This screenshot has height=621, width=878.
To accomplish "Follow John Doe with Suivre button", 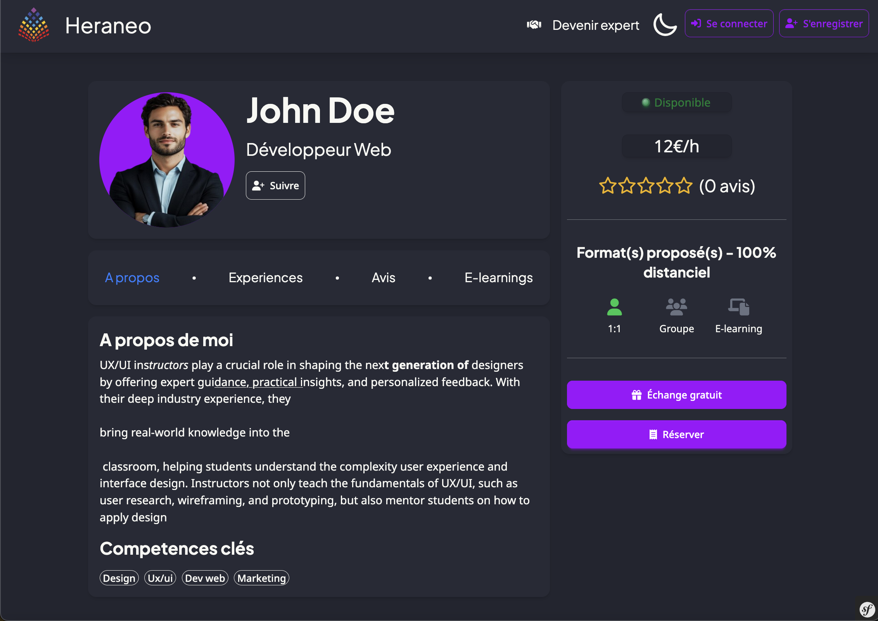I will [275, 186].
